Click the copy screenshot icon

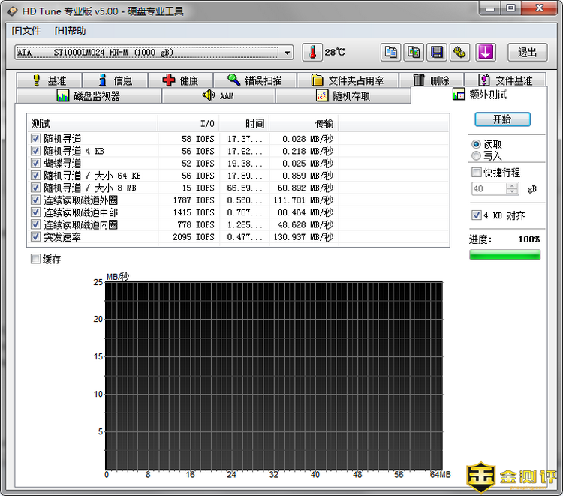[414, 52]
